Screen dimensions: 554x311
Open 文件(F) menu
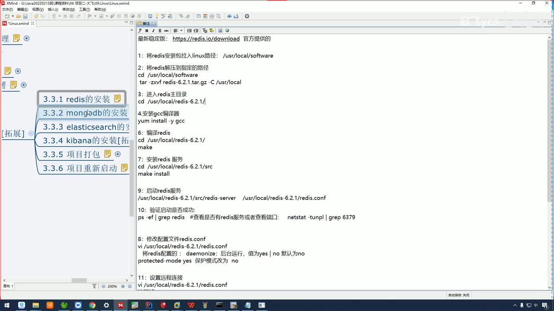coord(7,9)
